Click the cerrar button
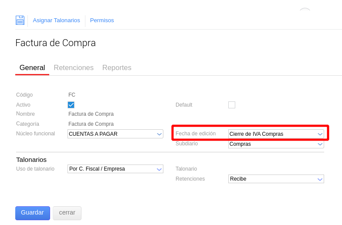The height and width of the screenshot is (225, 342). click(x=67, y=213)
